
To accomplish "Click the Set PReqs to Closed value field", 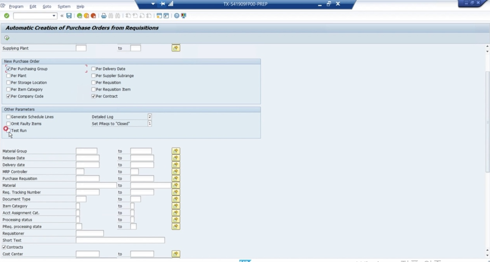I will click(150, 124).
